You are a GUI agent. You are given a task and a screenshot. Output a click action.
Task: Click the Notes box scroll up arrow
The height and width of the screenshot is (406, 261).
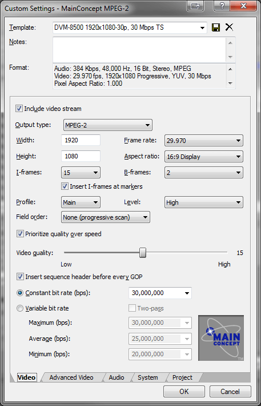(230, 43)
